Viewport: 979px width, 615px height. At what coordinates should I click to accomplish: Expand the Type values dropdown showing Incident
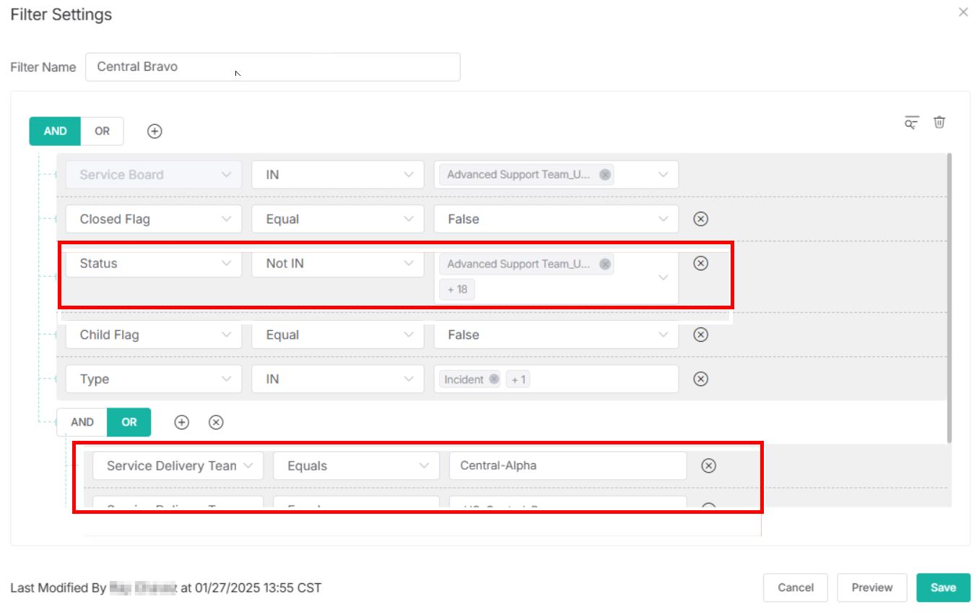coord(599,379)
